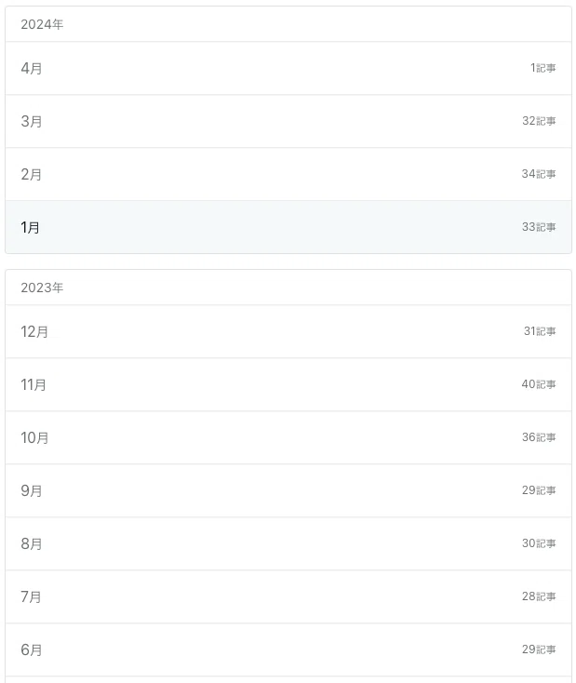
Task: Open the April 2024 archive row
Action: pos(288,68)
